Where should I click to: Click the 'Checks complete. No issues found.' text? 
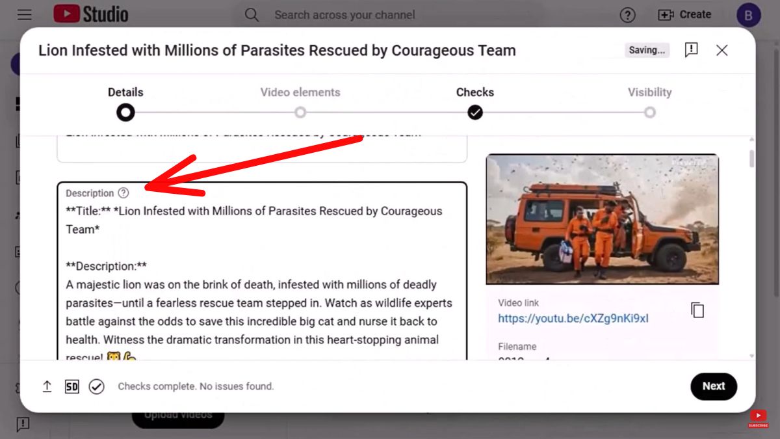[196, 386]
